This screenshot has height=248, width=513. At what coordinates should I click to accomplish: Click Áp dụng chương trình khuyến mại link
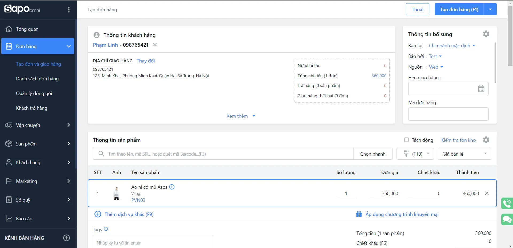point(402,214)
